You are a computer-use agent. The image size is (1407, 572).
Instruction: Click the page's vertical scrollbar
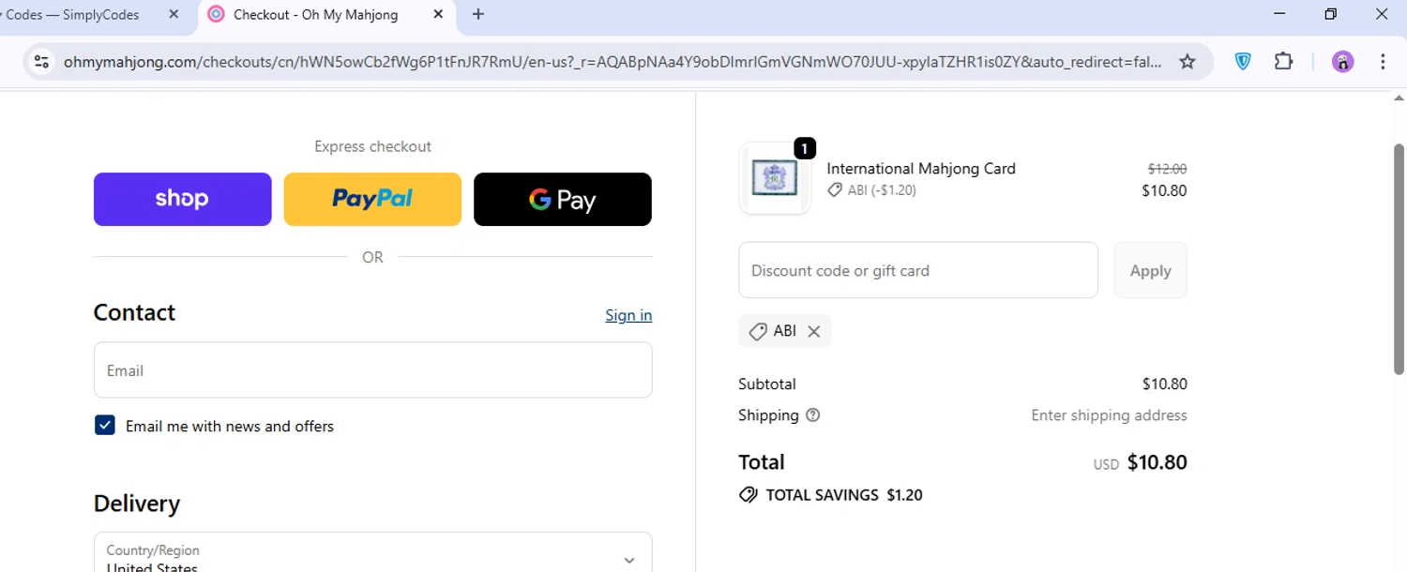coord(1399,259)
